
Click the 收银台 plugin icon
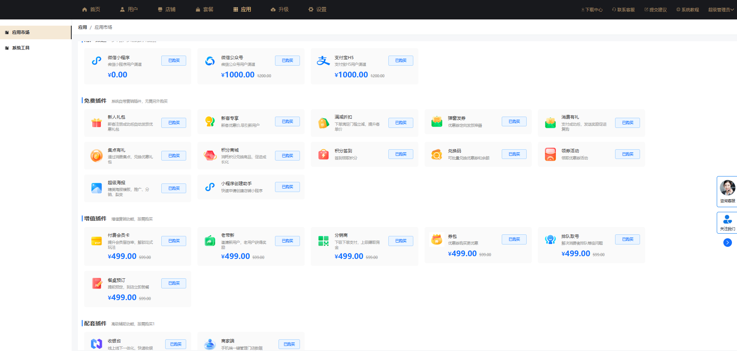(x=96, y=344)
